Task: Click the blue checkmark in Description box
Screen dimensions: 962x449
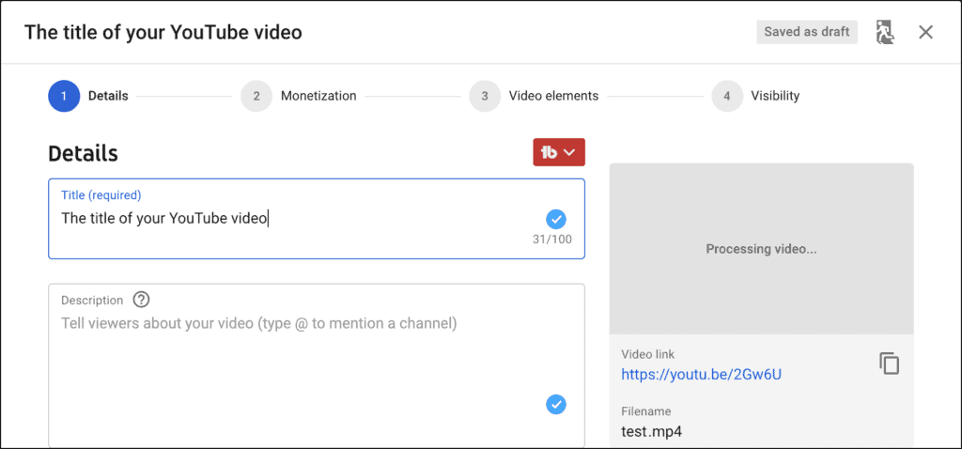Action: pyautogui.click(x=556, y=404)
